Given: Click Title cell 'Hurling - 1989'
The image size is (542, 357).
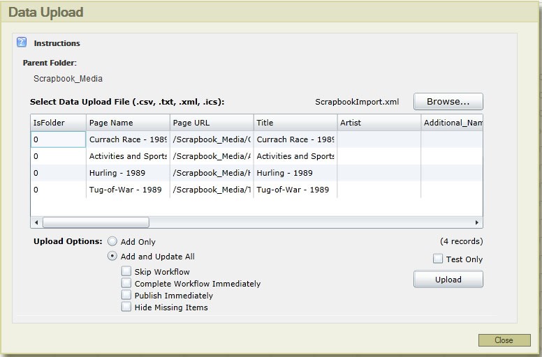Looking at the screenshot, I should click(295, 173).
